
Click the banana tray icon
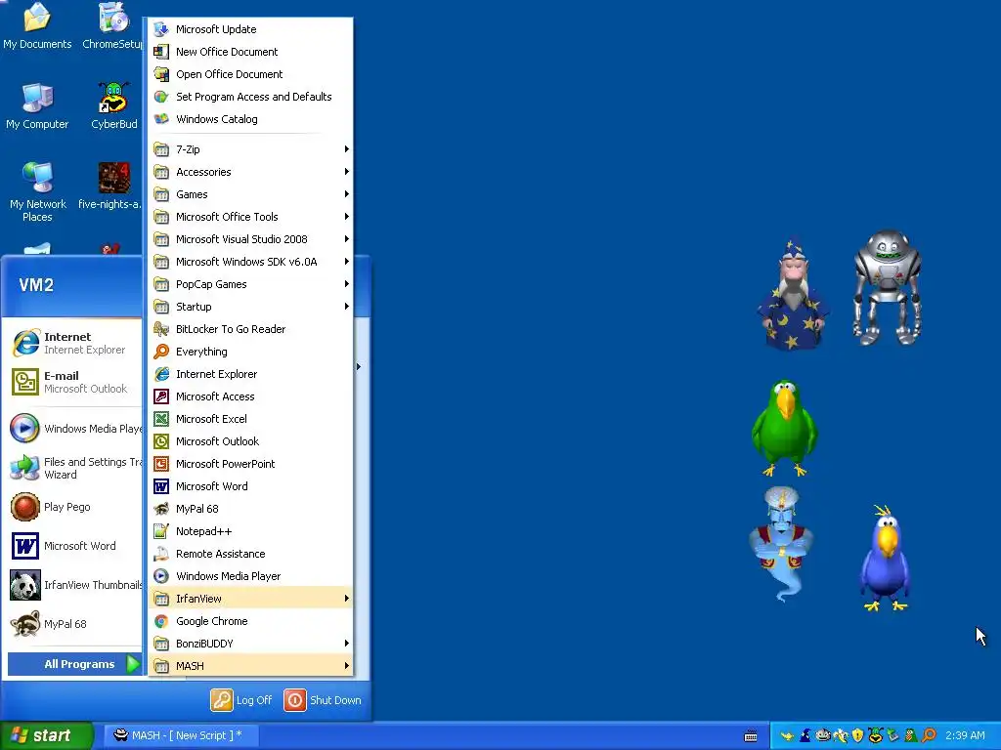coord(841,735)
